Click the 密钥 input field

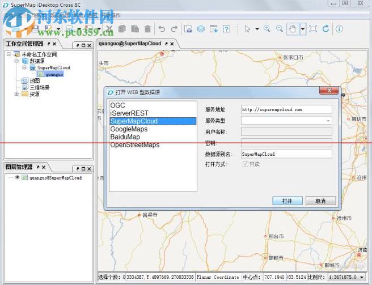click(x=286, y=143)
